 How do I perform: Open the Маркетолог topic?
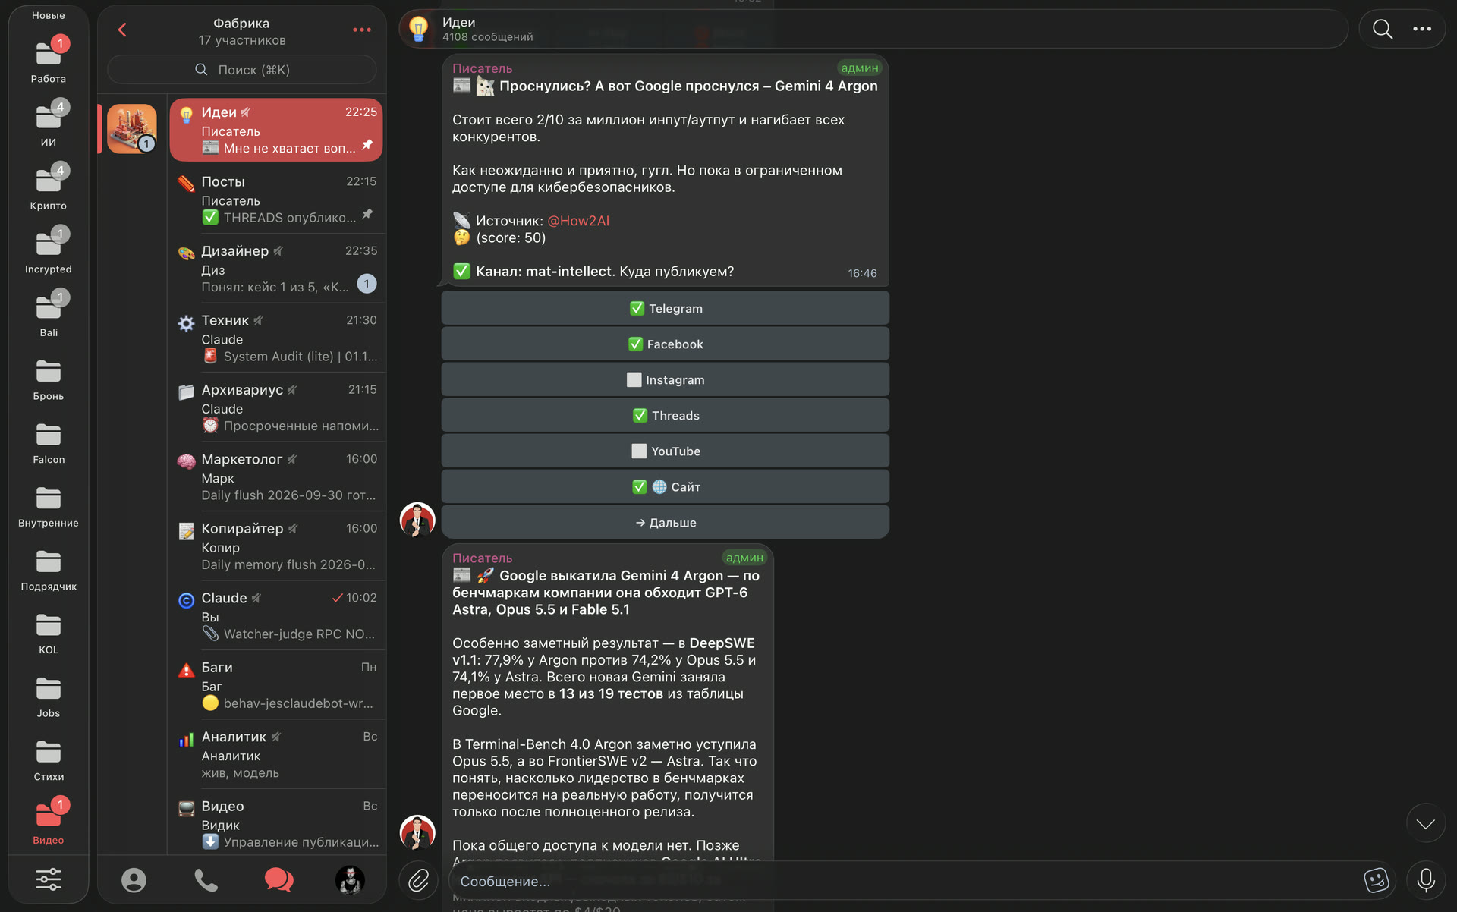pyautogui.click(x=278, y=476)
